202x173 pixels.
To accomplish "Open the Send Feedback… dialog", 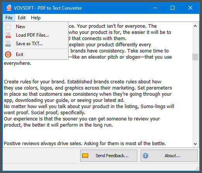I will [109, 156].
